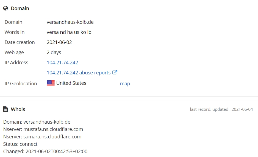Click the last record updated date text
The height and width of the screenshot is (157, 258).
coord(221,109)
